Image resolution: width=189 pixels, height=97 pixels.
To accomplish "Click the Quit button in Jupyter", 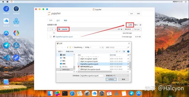I will pos(132,14).
